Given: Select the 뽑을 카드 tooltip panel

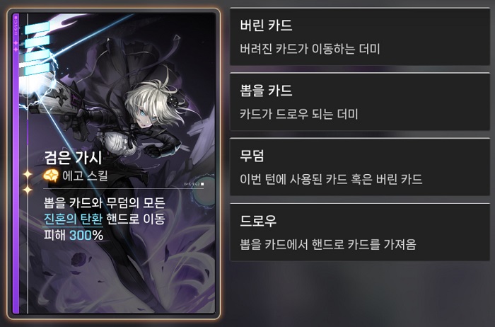Looking at the screenshot, I should coord(360,102).
